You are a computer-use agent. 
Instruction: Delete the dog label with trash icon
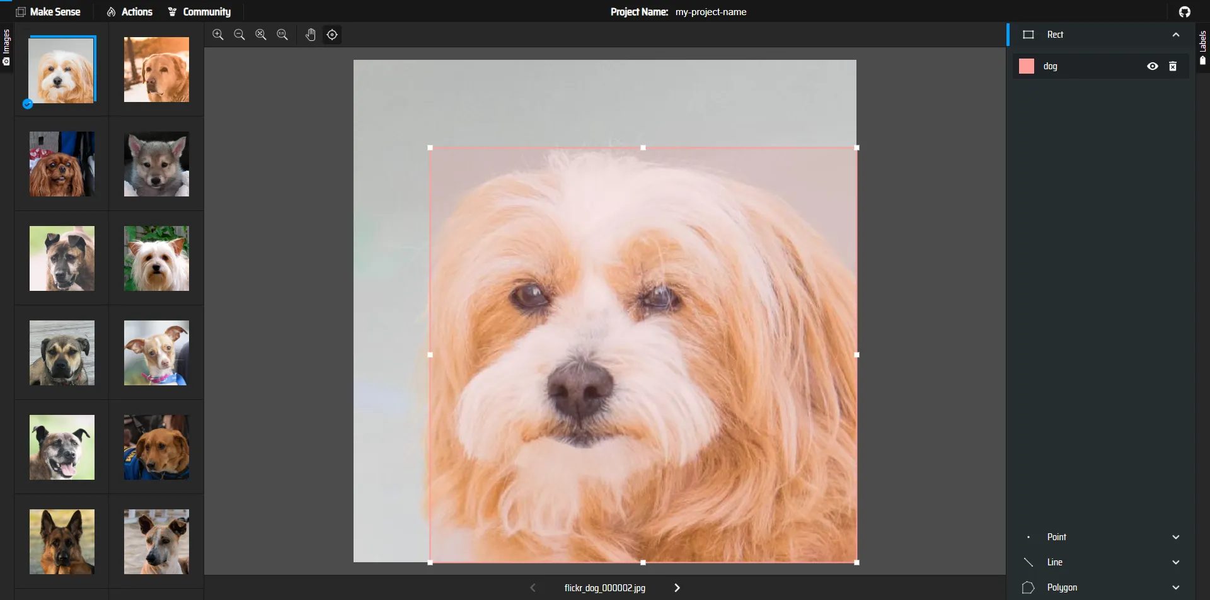coord(1173,66)
